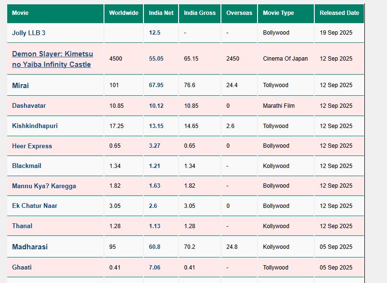Viewport: 387px width, 283px height.
Task: Click the Worldwide column header
Action: (x=124, y=13)
